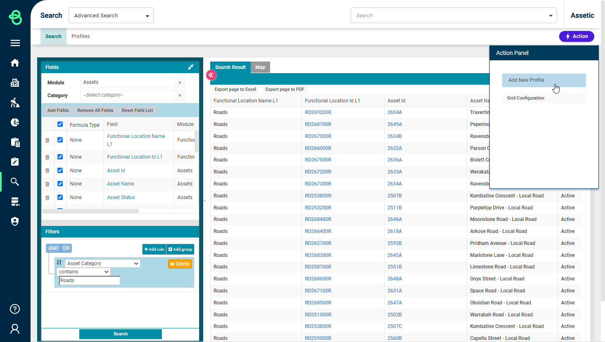Toggle the select-all checkbox in the fields header

point(60,124)
